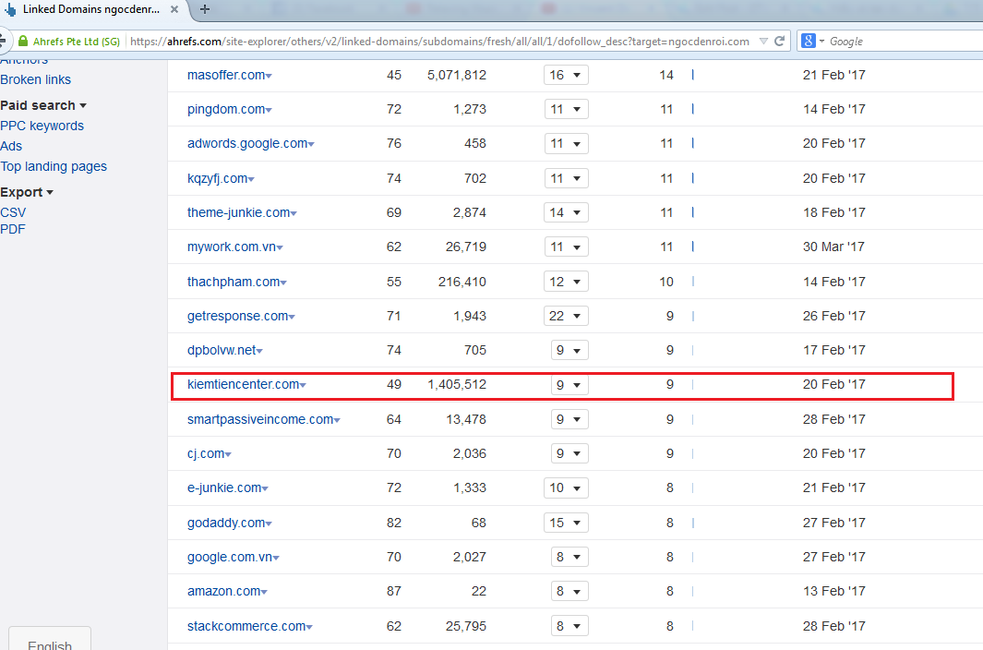983x650 pixels.
Task: Export results as PDF
Action: point(13,229)
